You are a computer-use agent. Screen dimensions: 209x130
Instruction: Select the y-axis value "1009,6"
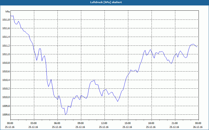pos(6,115)
